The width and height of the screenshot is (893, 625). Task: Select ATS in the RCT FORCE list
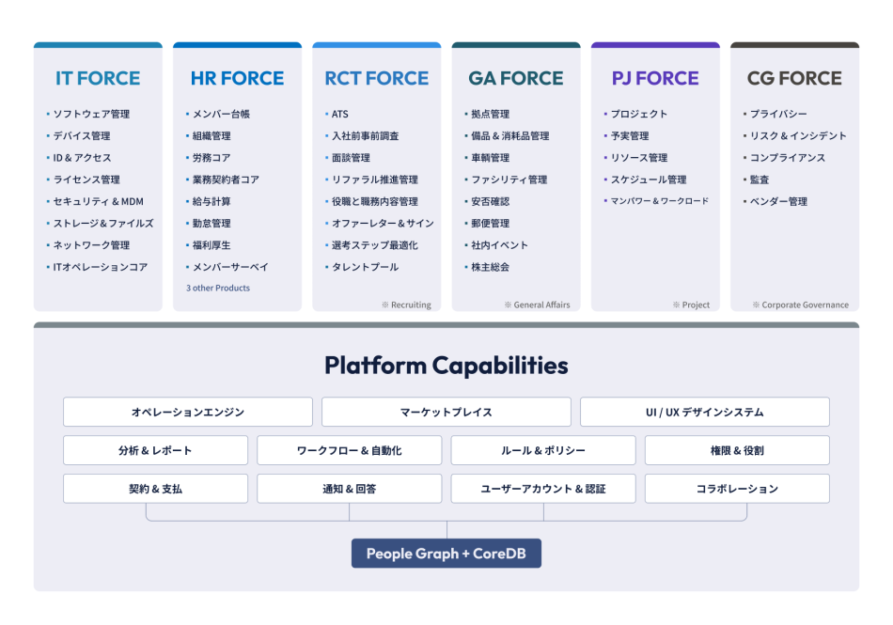pyautogui.click(x=339, y=114)
